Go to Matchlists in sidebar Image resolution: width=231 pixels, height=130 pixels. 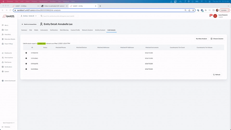tap(6, 34)
